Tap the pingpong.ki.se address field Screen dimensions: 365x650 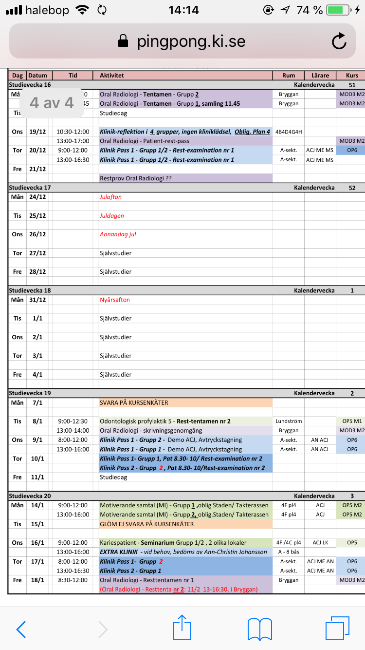(182, 41)
